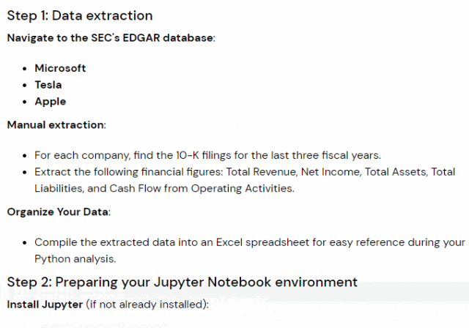Click the "Step 1: Data extraction" heading
Image resolution: width=469 pixels, height=328 pixels.
pyautogui.click(x=80, y=16)
